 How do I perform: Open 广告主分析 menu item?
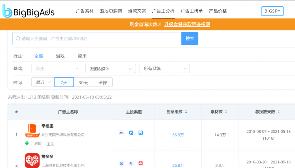(163, 11)
